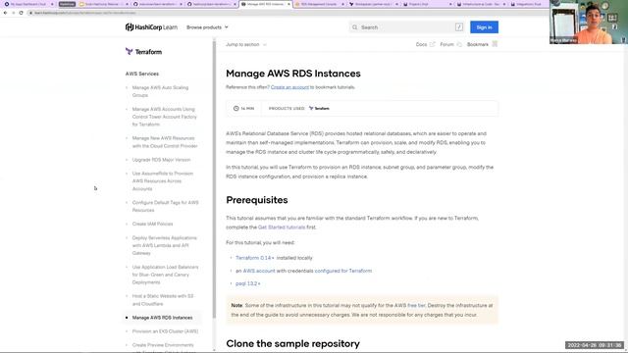Click the search magnifier icon
The height and width of the screenshot is (353, 628).
[354, 27]
